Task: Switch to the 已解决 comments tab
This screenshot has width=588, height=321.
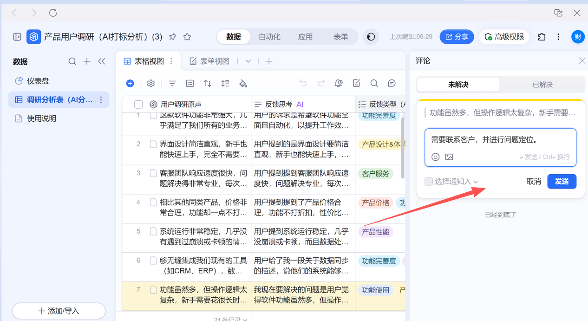Action: point(542,85)
